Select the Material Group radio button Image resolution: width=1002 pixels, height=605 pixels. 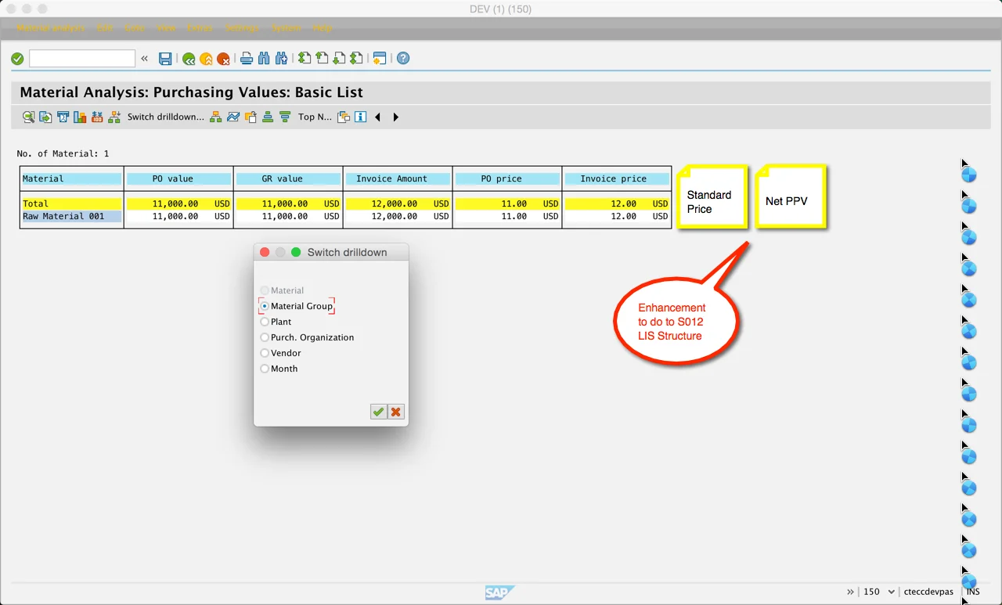(265, 306)
